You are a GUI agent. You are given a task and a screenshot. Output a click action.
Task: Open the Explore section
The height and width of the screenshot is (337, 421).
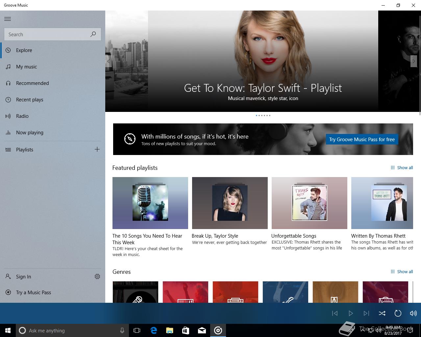click(x=53, y=50)
